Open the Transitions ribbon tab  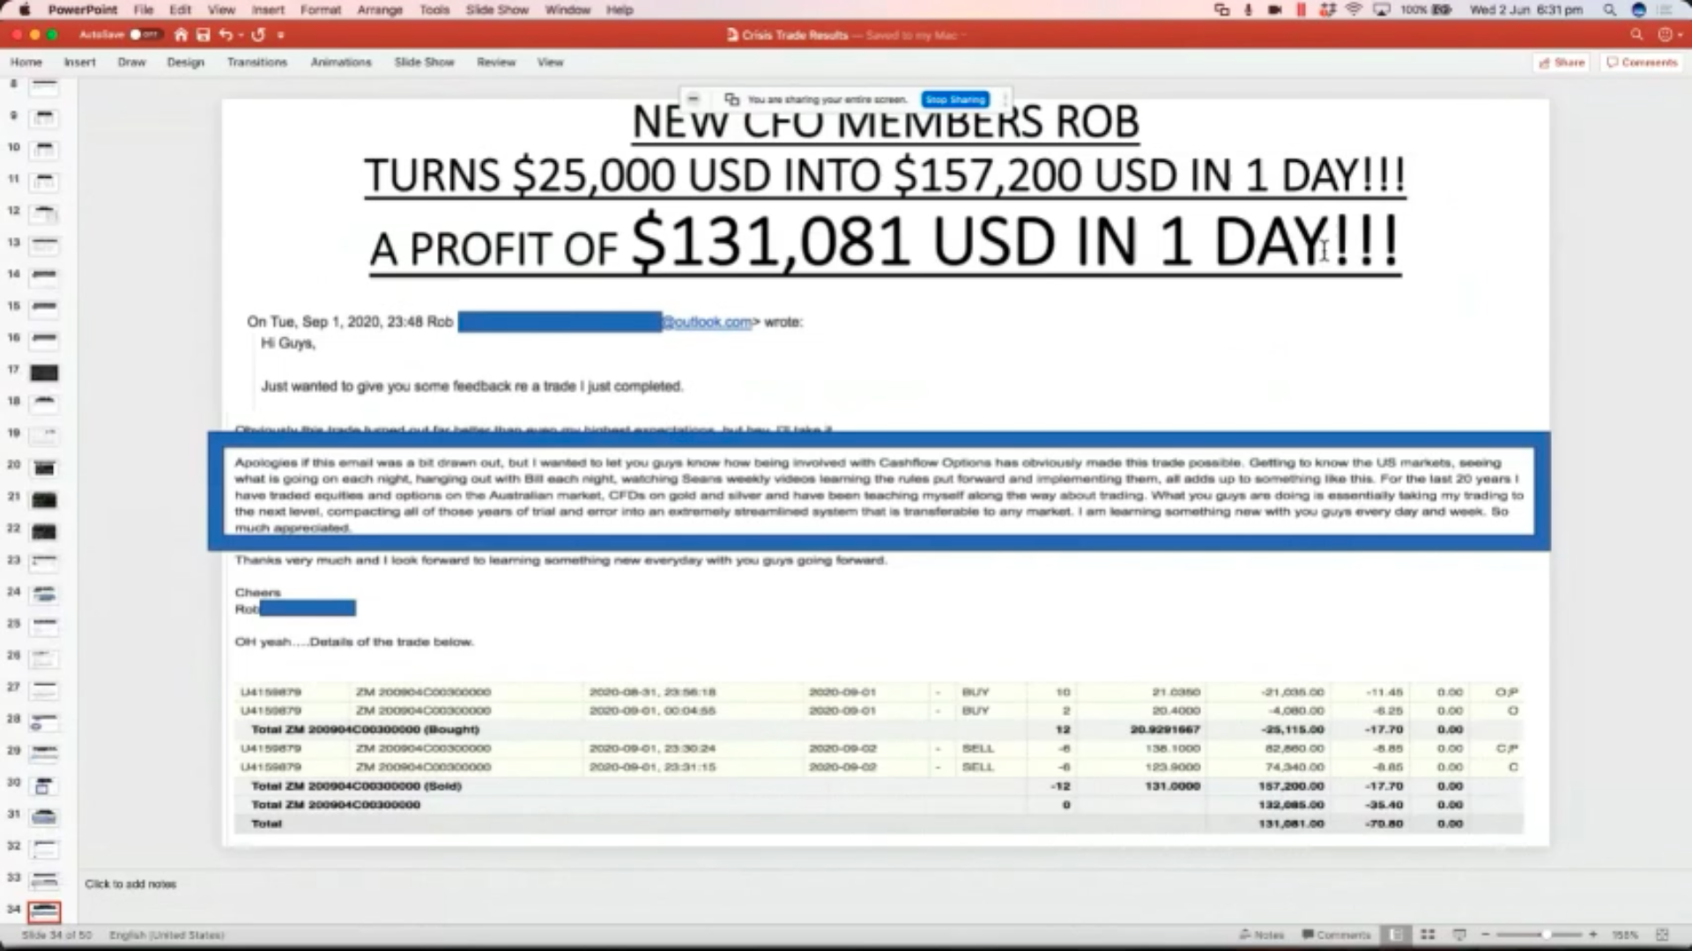pos(256,62)
